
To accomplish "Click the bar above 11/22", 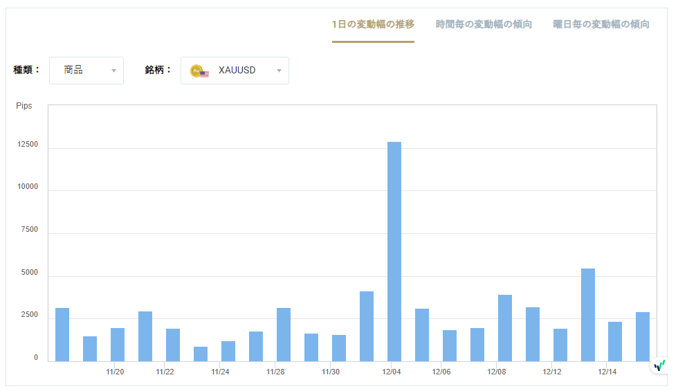I will [173, 345].
